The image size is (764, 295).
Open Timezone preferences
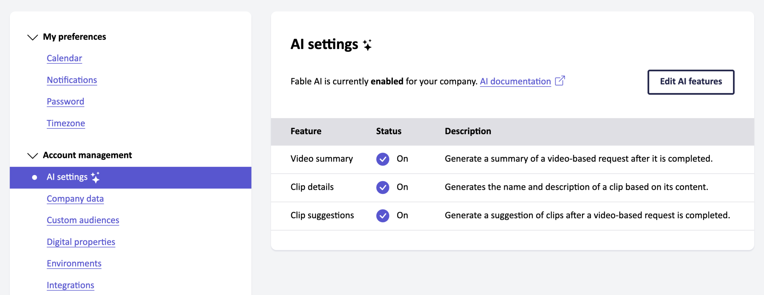click(x=66, y=123)
